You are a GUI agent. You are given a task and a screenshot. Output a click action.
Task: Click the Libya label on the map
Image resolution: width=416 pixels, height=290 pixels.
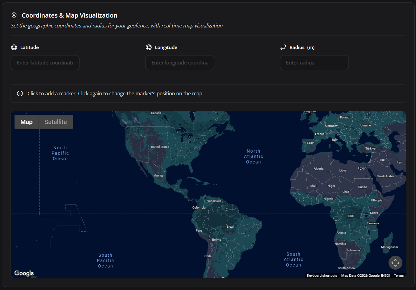(x=343, y=170)
